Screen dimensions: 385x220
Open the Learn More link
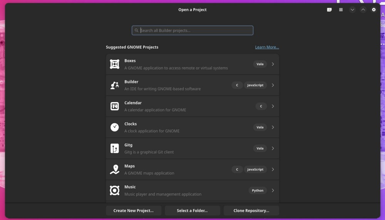coord(267,47)
